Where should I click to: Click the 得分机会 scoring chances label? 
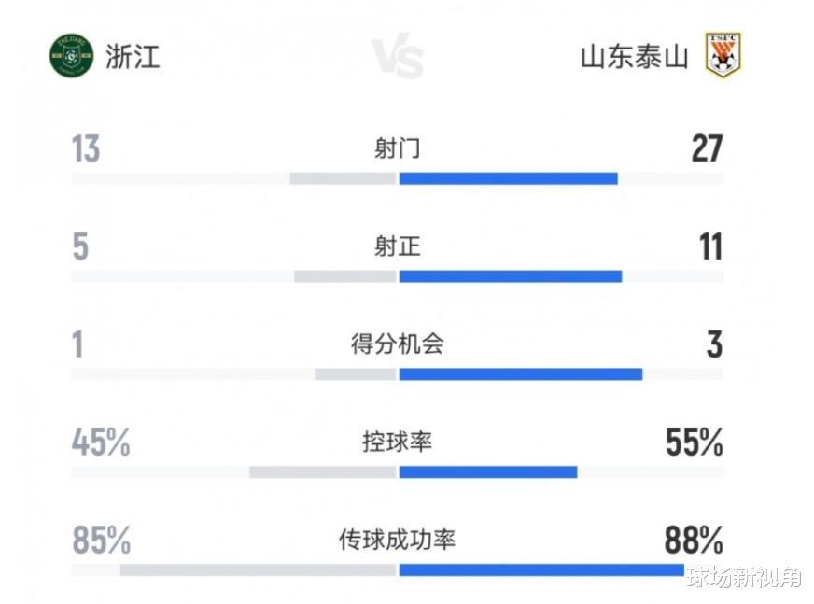pyautogui.click(x=398, y=344)
